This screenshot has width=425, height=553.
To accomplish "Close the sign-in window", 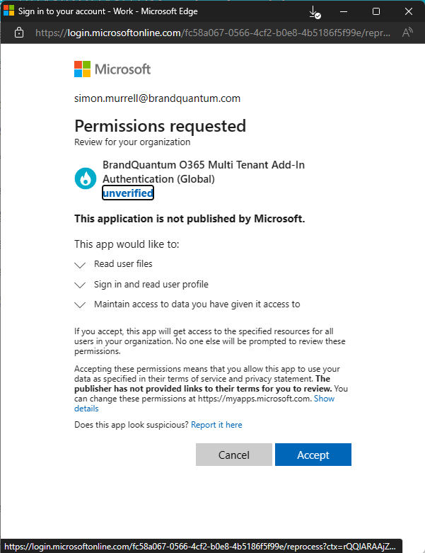I will pos(409,11).
